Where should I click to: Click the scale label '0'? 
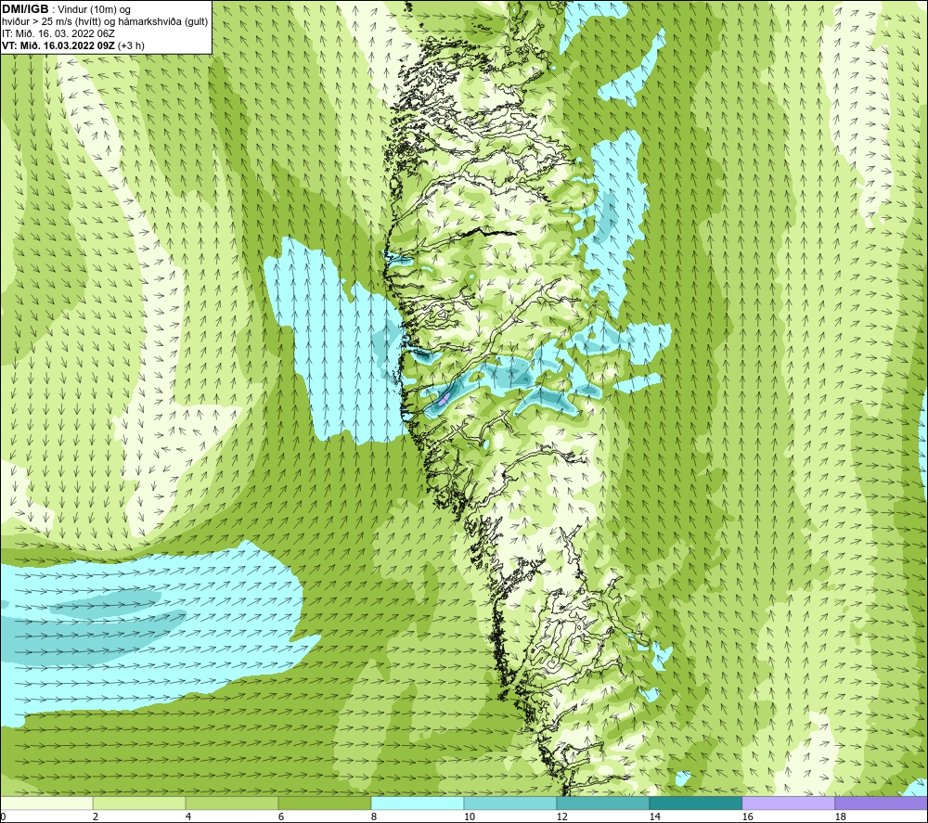click(x=3, y=817)
